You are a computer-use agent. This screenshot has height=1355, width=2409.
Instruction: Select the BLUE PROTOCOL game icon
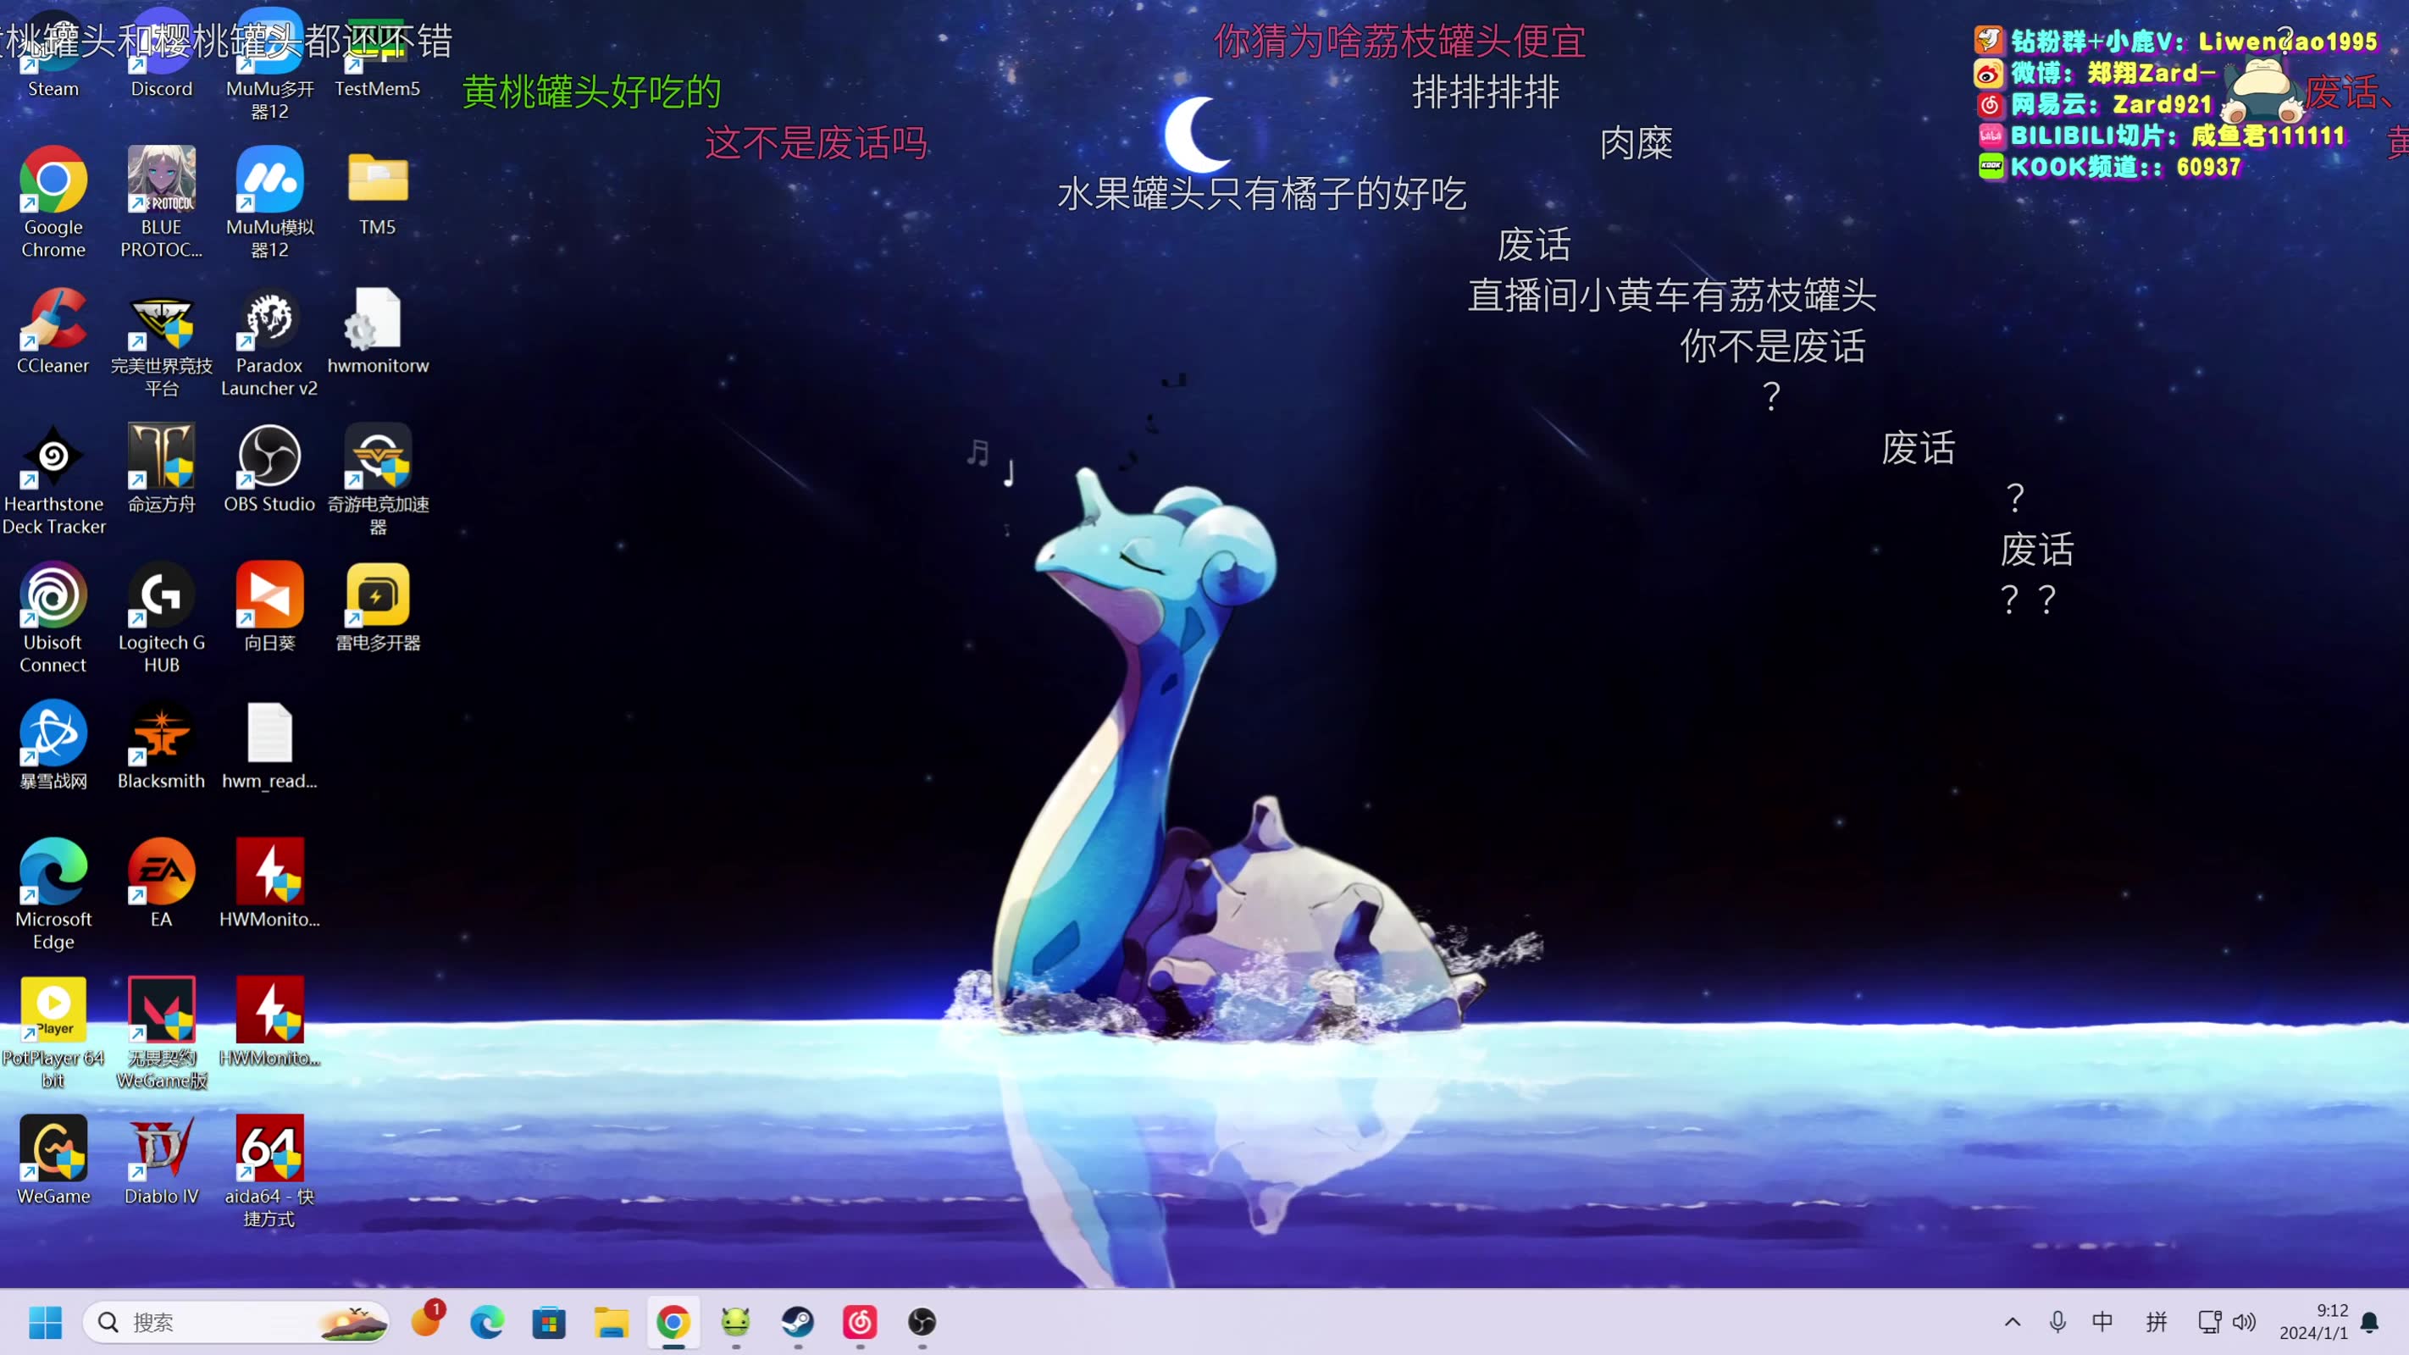click(162, 202)
